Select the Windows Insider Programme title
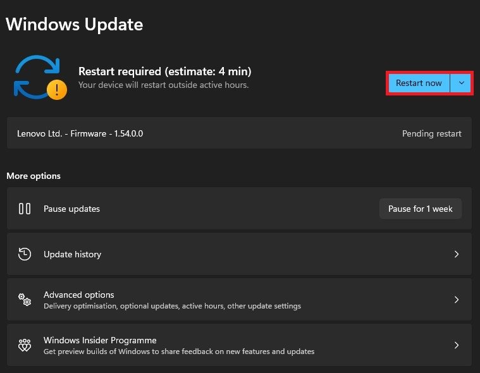Viewport: 480px width, 373px height. tap(100, 340)
